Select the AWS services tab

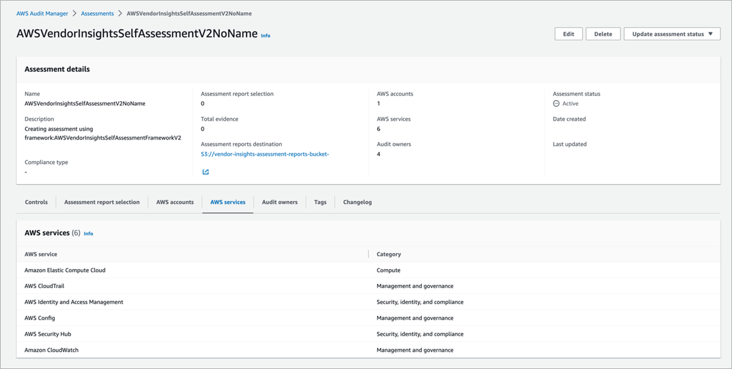(x=228, y=202)
